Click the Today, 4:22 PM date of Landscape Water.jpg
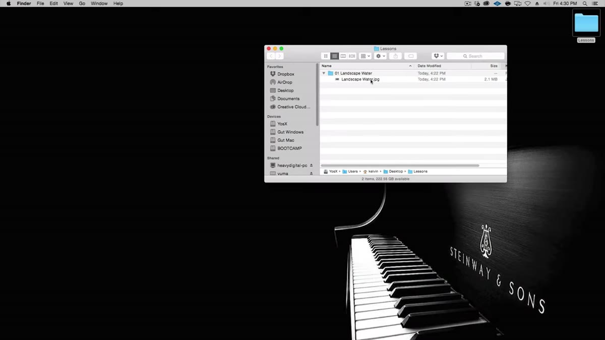605x340 pixels. point(432,79)
